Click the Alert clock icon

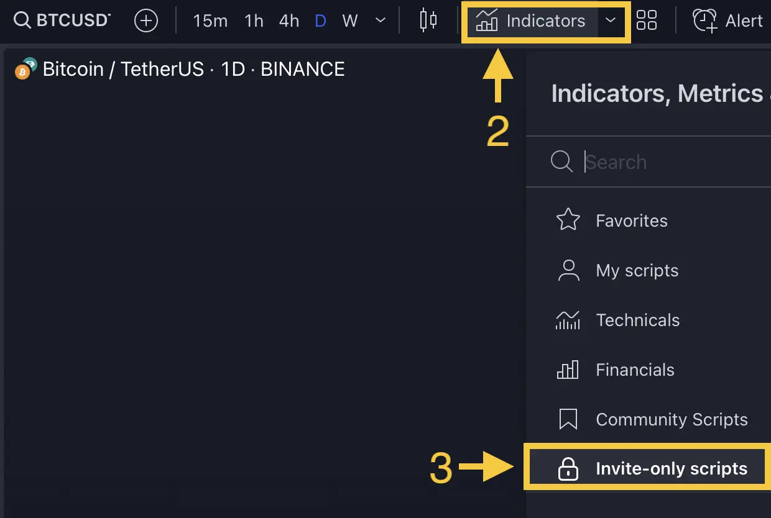[x=704, y=20]
